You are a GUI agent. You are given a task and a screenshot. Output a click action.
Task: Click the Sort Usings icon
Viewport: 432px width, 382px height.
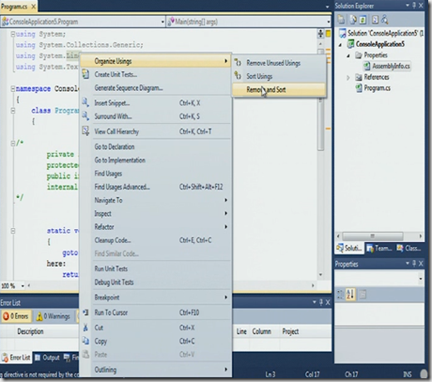(x=238, y=76)
